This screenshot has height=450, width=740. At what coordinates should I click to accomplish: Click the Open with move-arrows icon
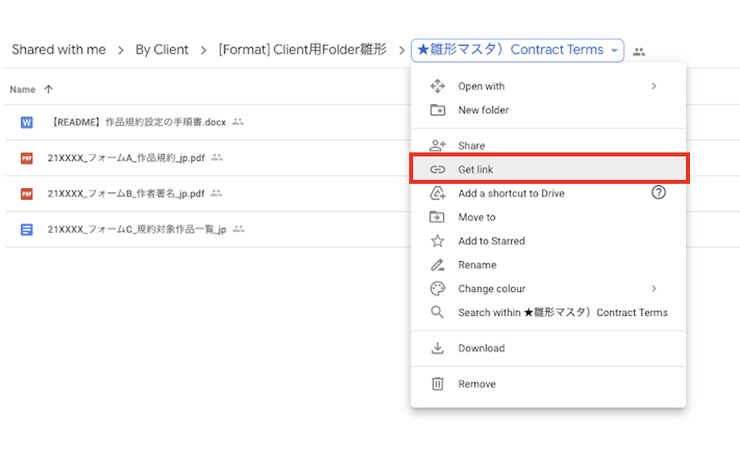[x=437, y=86]
